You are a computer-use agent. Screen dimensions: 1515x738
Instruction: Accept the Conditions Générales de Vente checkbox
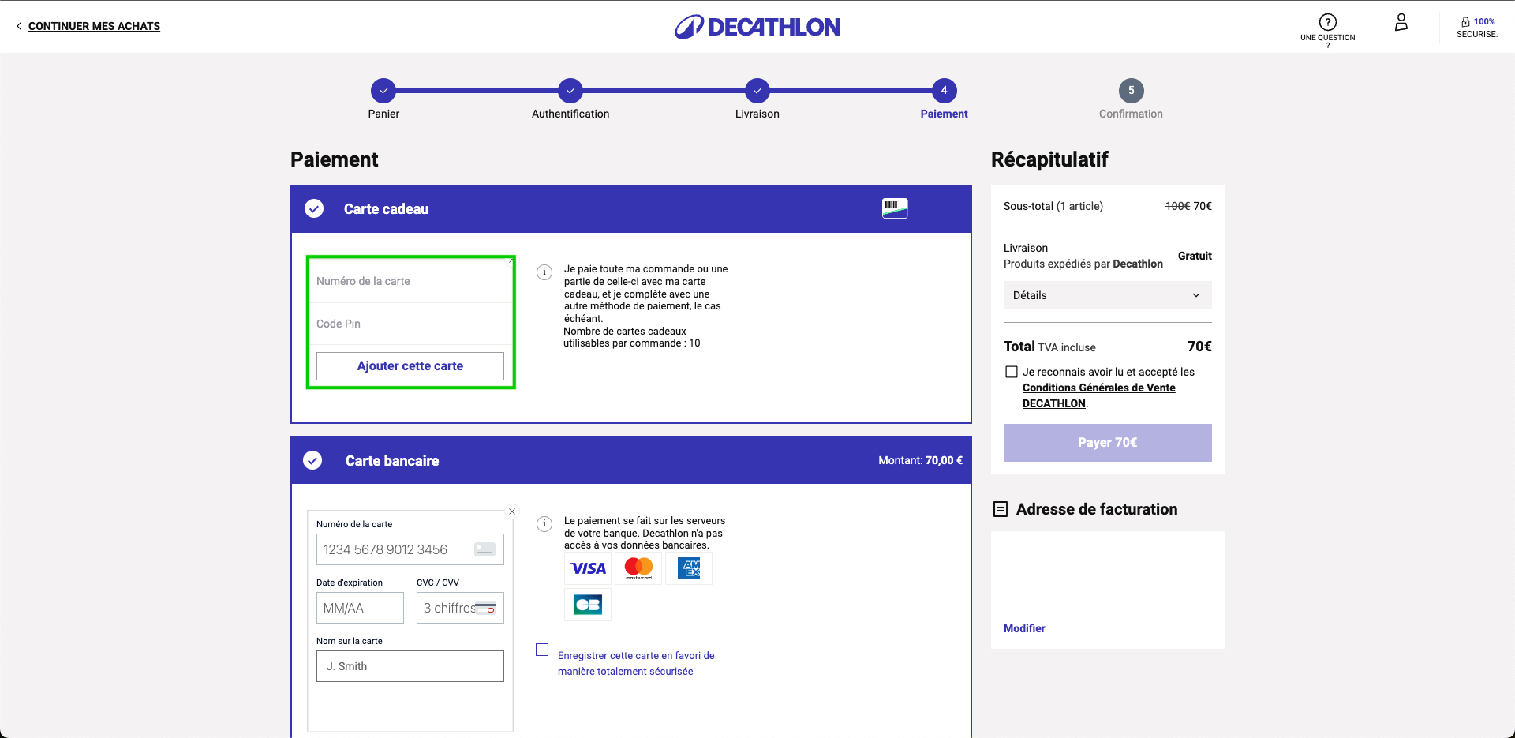[1011, 372]
